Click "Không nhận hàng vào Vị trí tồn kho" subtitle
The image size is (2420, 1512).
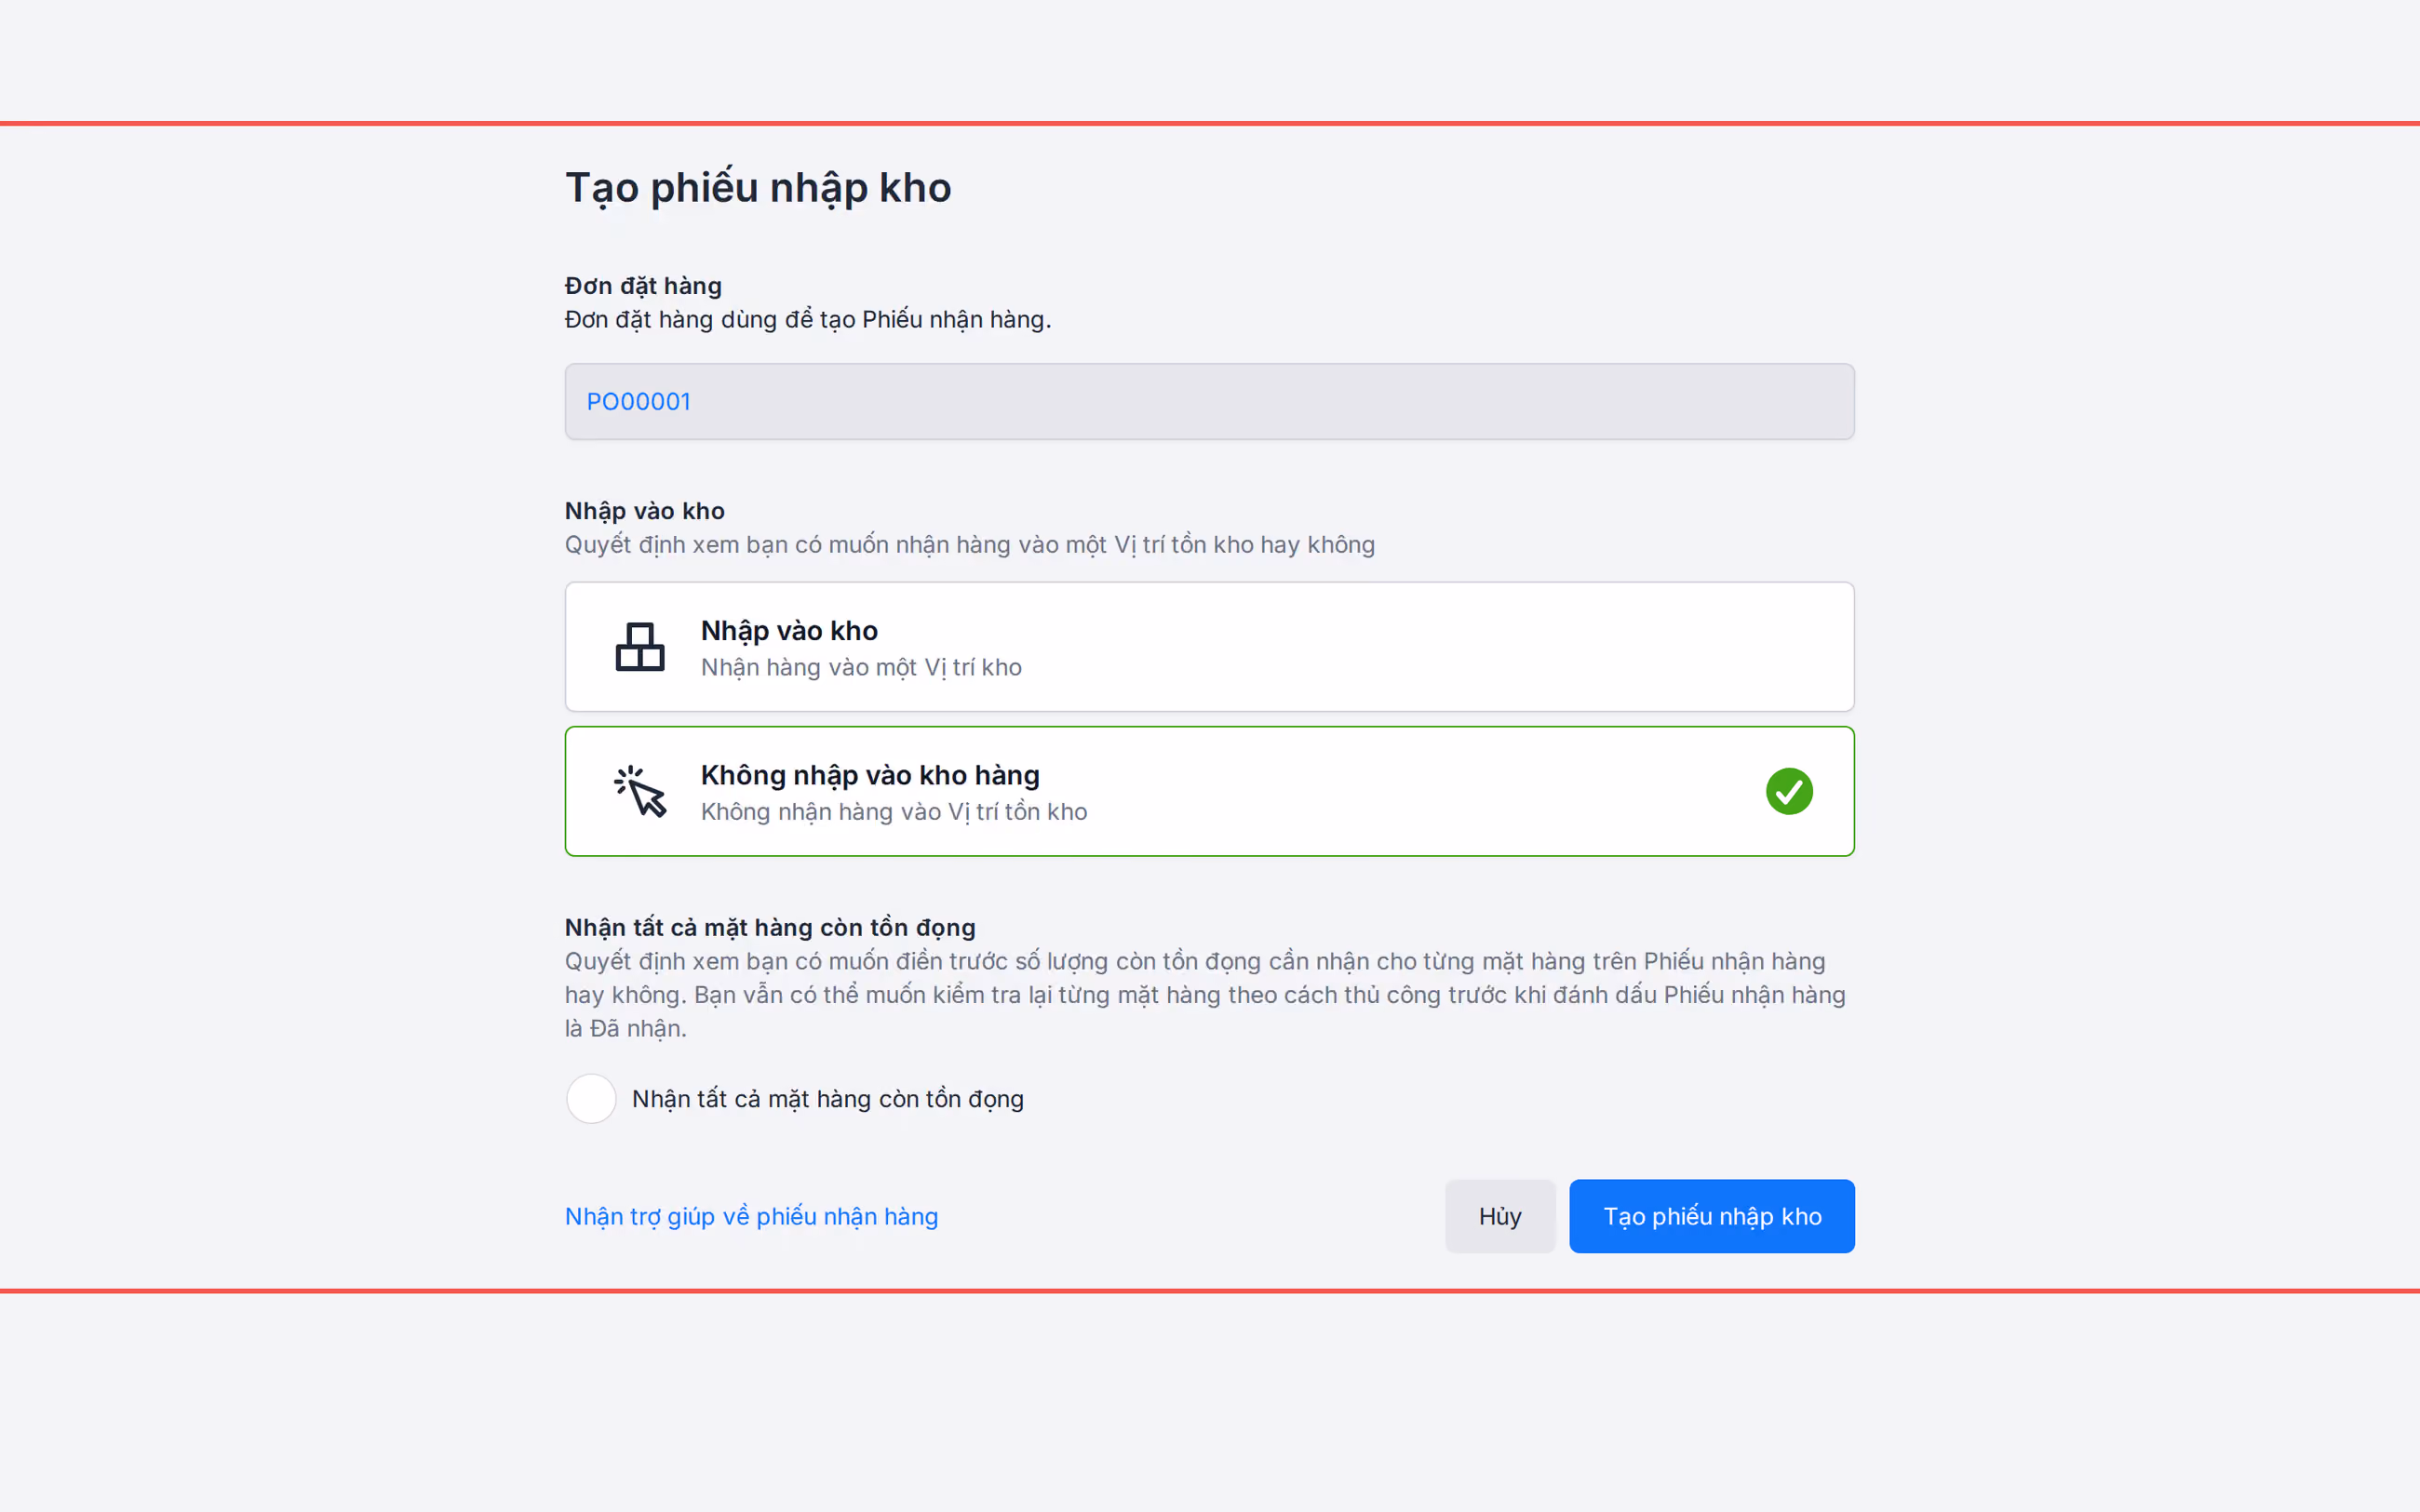pos(894,811)
